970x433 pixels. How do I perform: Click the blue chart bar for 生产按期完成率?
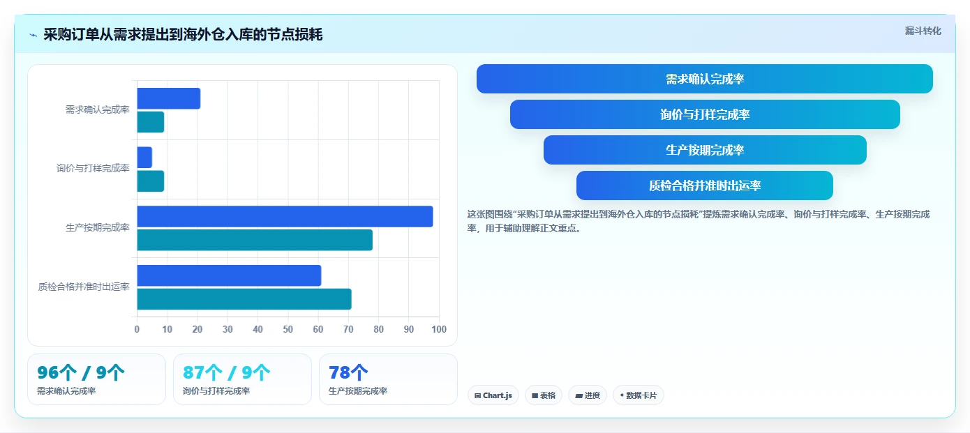285,216
